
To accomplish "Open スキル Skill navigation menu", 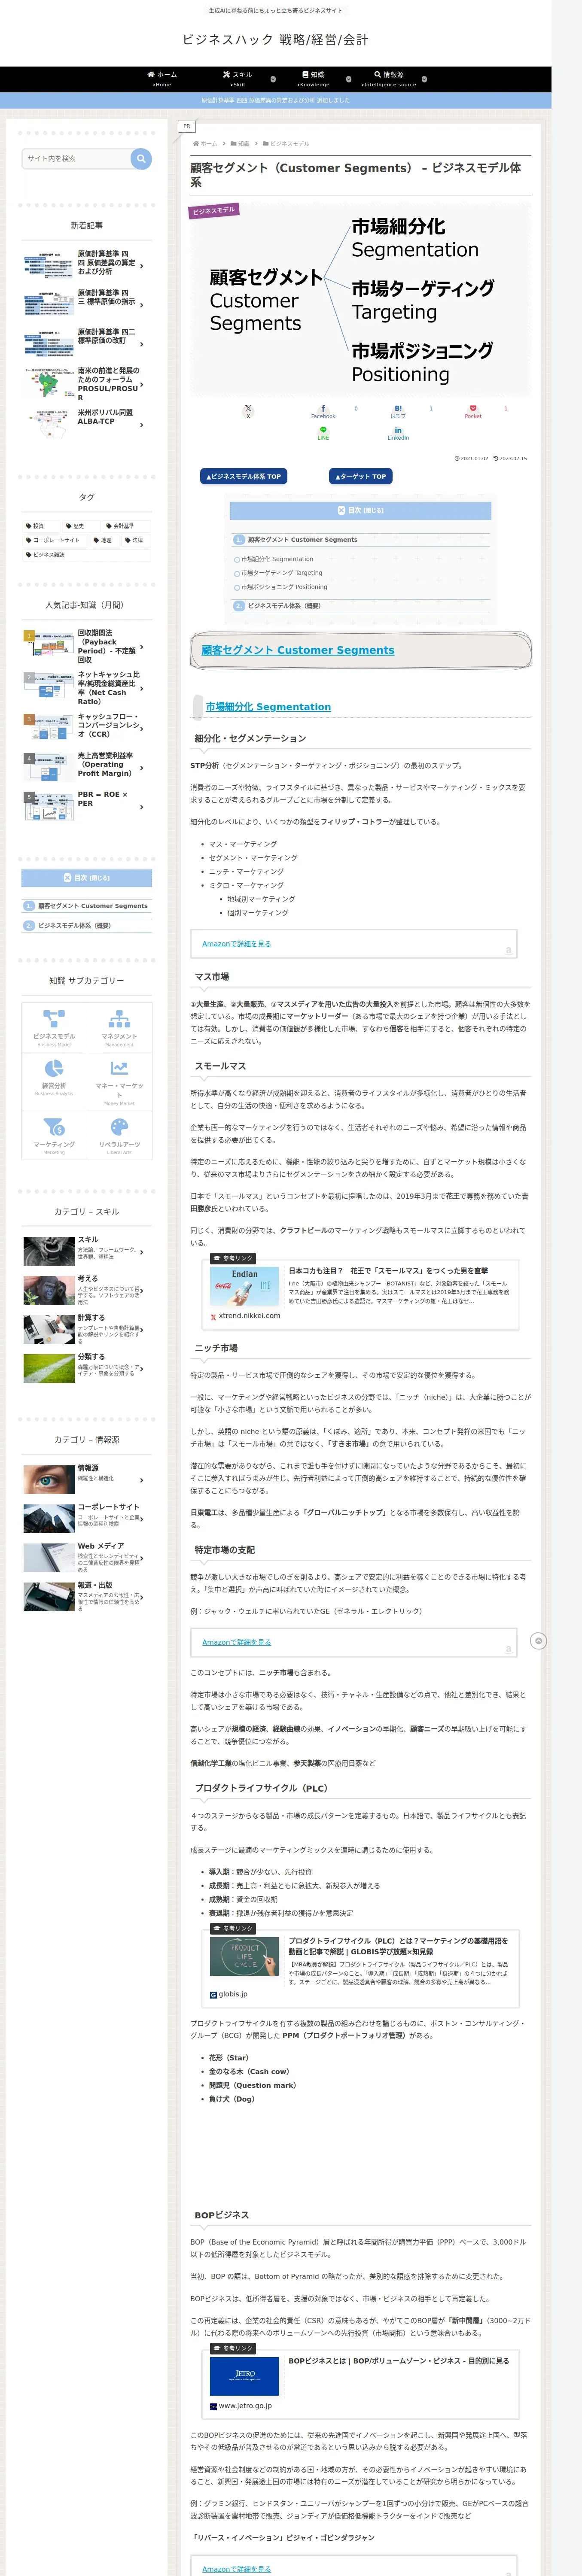I will (x=238, y=79).
